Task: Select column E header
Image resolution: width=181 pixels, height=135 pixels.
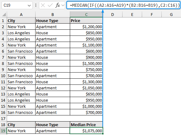Action: [x=132, y=14]
